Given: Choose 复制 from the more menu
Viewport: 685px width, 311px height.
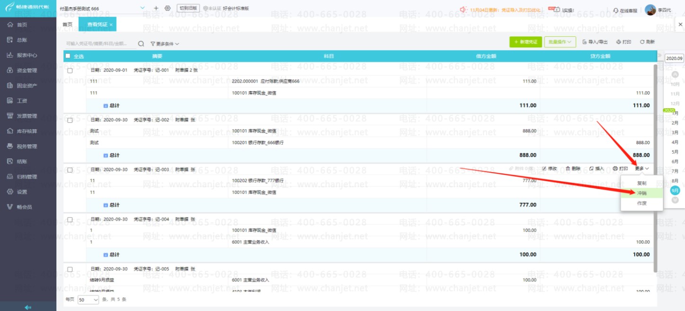Looking at the screenshot, I should pos(641,183).
